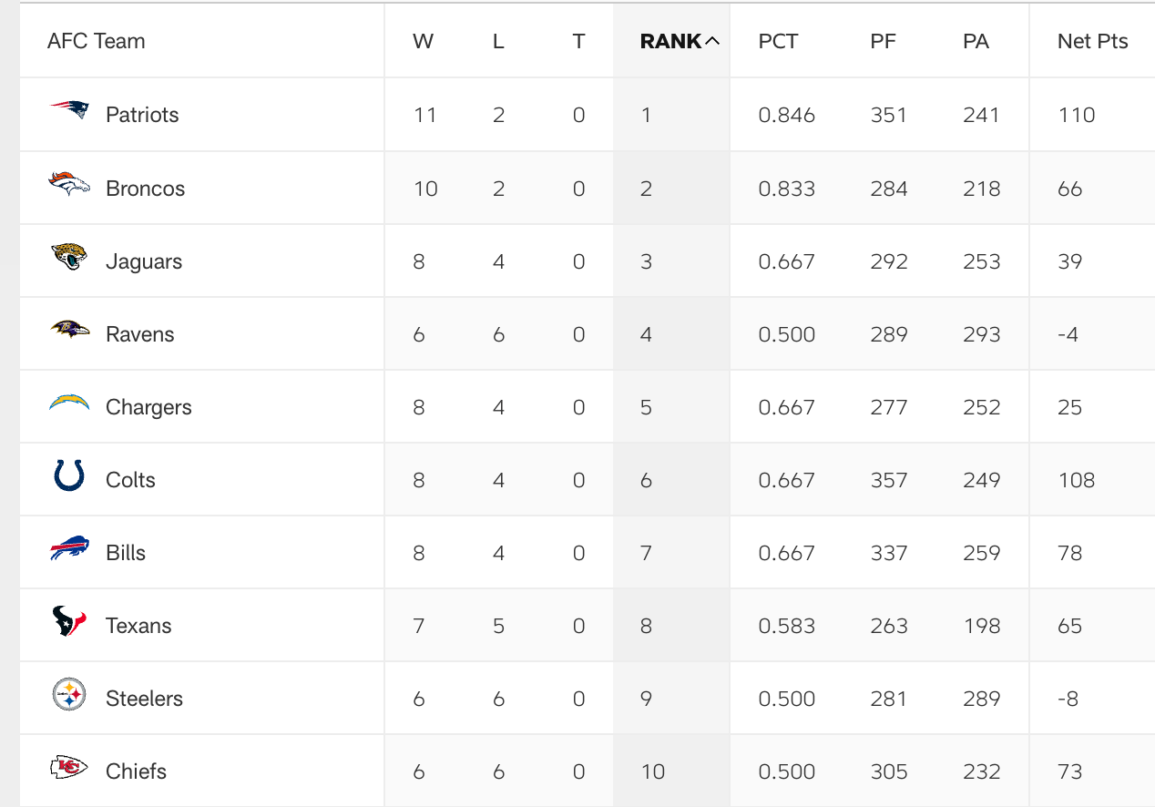Sort standings by PCT column

[778, 41]
